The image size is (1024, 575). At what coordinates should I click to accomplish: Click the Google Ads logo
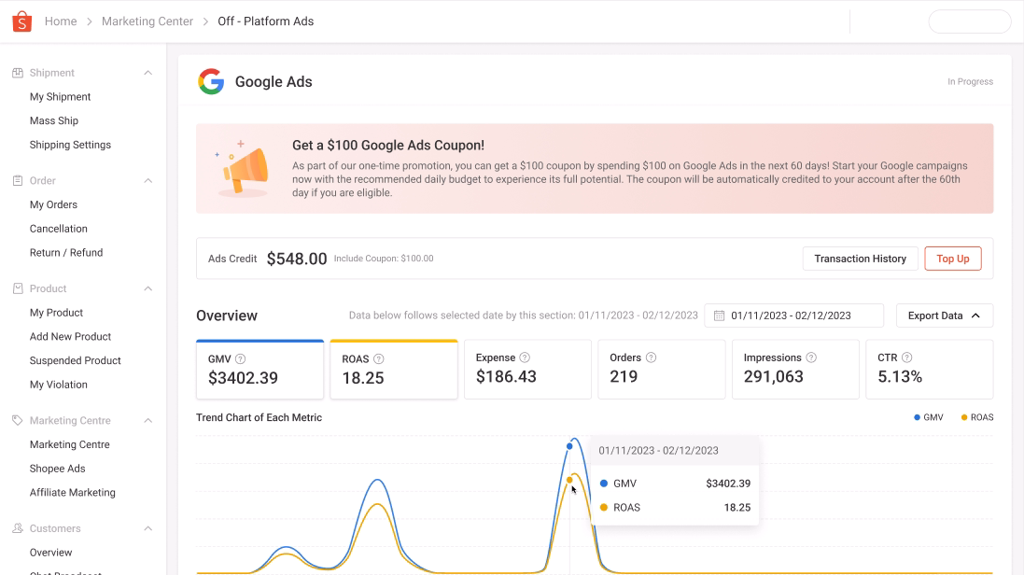211,81
